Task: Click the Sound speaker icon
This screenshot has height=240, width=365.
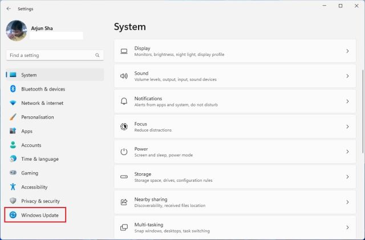Action: pyautogui.click(x=124, y=76)
